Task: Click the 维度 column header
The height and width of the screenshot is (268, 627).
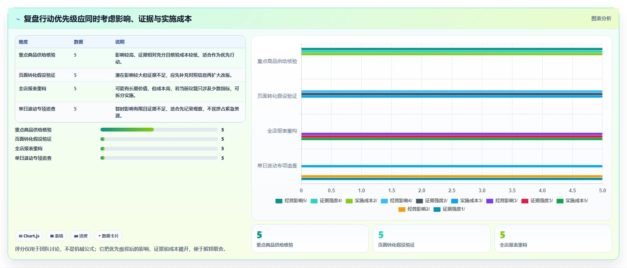Action: pyautogui.click(x=23, y=42)
